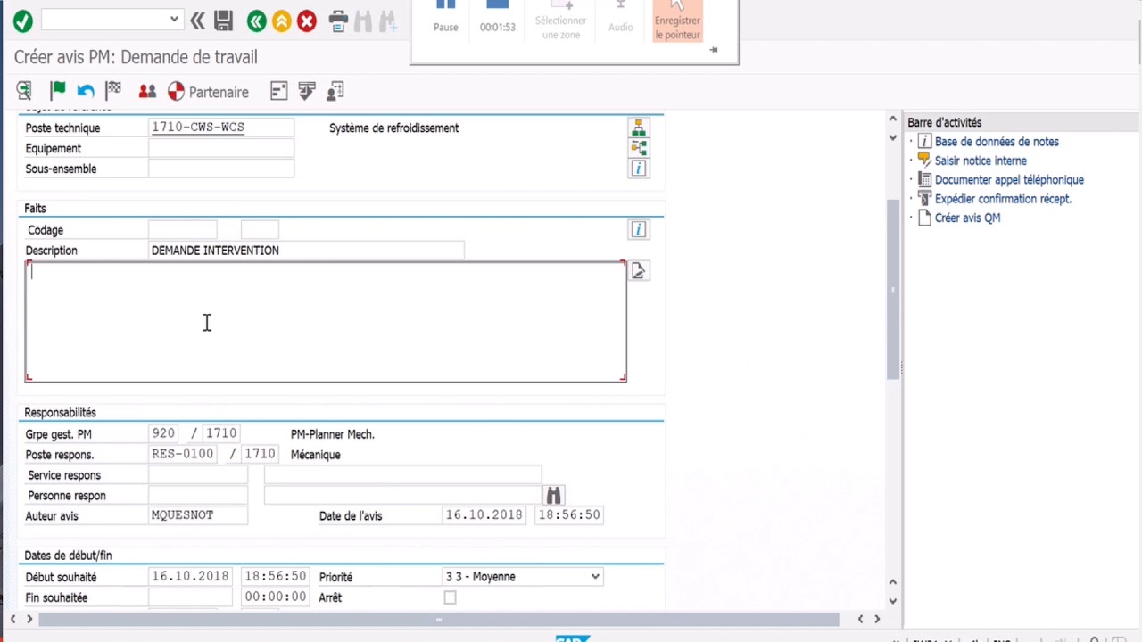
Task: Click info icon in the reference object section
Action: (639, 168)
